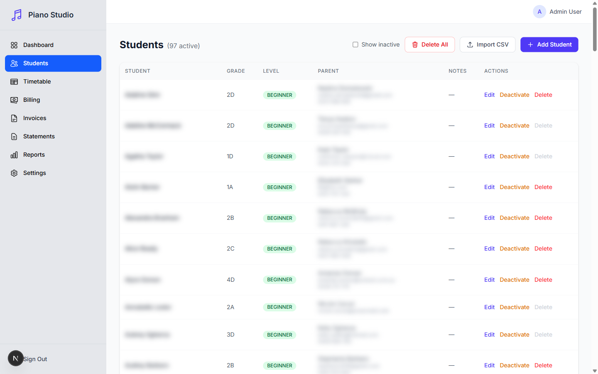Delete the grade 2C student

tap(543, 249)
